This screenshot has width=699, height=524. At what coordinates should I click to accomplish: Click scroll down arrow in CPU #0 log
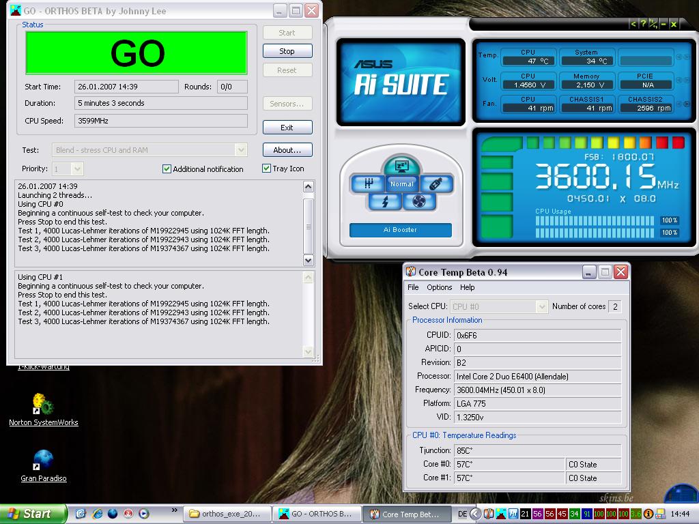point(308,260)
